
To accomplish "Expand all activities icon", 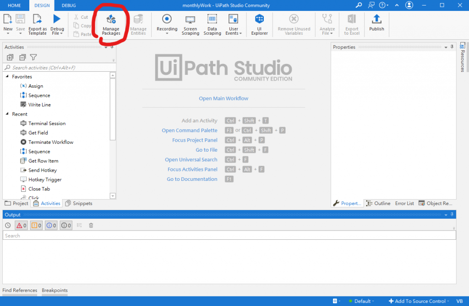I will (10, 57).
